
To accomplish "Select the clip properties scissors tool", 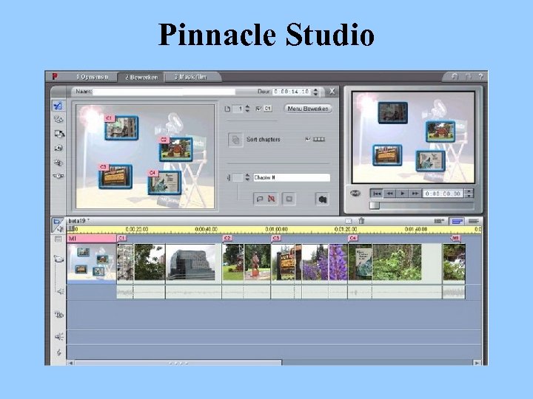I will (58, 106).
